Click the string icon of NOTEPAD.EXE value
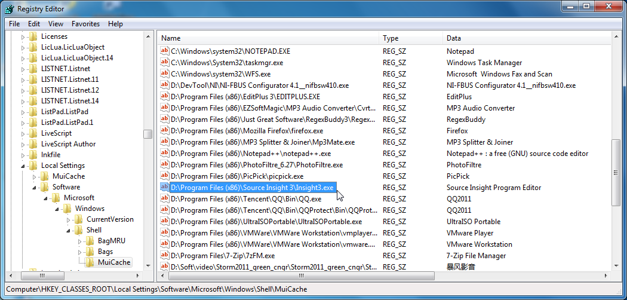This screenshot has width=627, height=300. pos(164,51)
